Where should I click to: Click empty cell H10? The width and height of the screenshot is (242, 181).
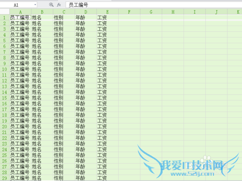[173, 69]
